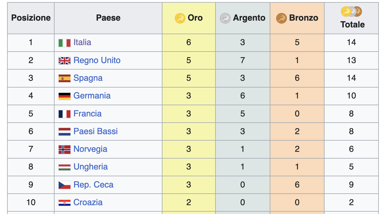385x214 pixels.
Task: Select the Posizione column header
Action: 31,18
